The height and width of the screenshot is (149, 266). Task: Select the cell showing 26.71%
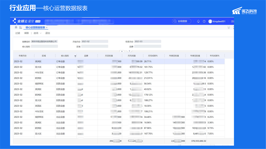pos(154,62)
